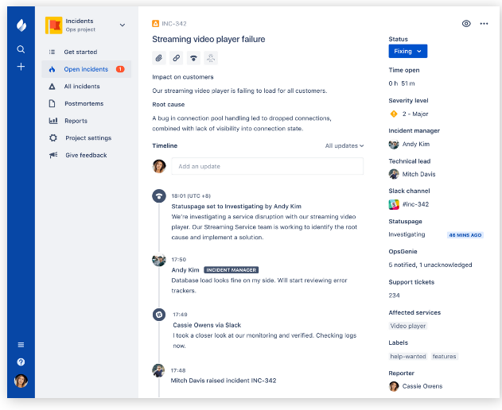This screenshot has width=502, height=410.
Task: Open the Fixing status dropdown
Action: [408, 51]
